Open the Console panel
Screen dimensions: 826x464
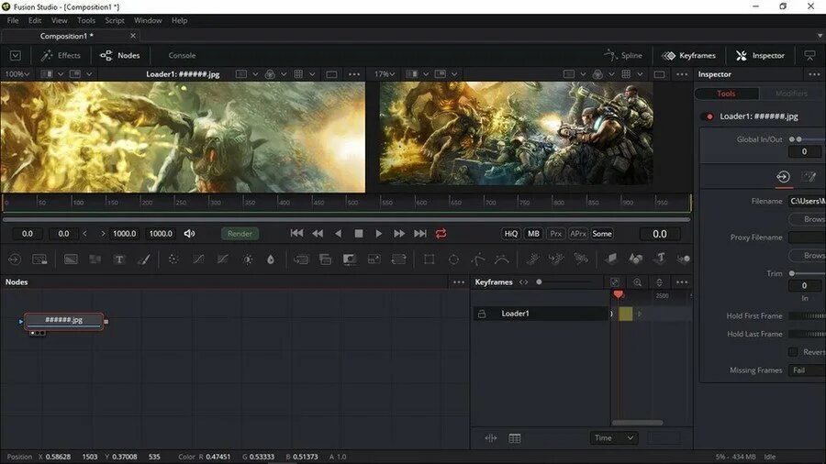pos(182,55)
